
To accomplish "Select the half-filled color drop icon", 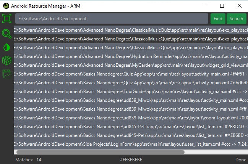I will 6,47.
